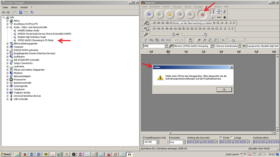Expand the USB-Controller tree node
Image resolution: width=280 pixels, height=157 pixels.
click(x=8, y=99)
